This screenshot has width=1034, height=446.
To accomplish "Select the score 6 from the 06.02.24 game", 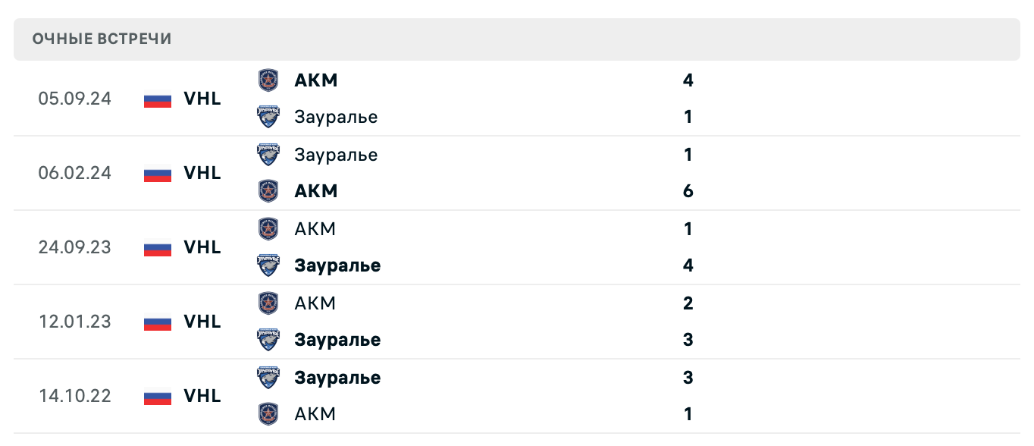I will click(x=688, y=191).
